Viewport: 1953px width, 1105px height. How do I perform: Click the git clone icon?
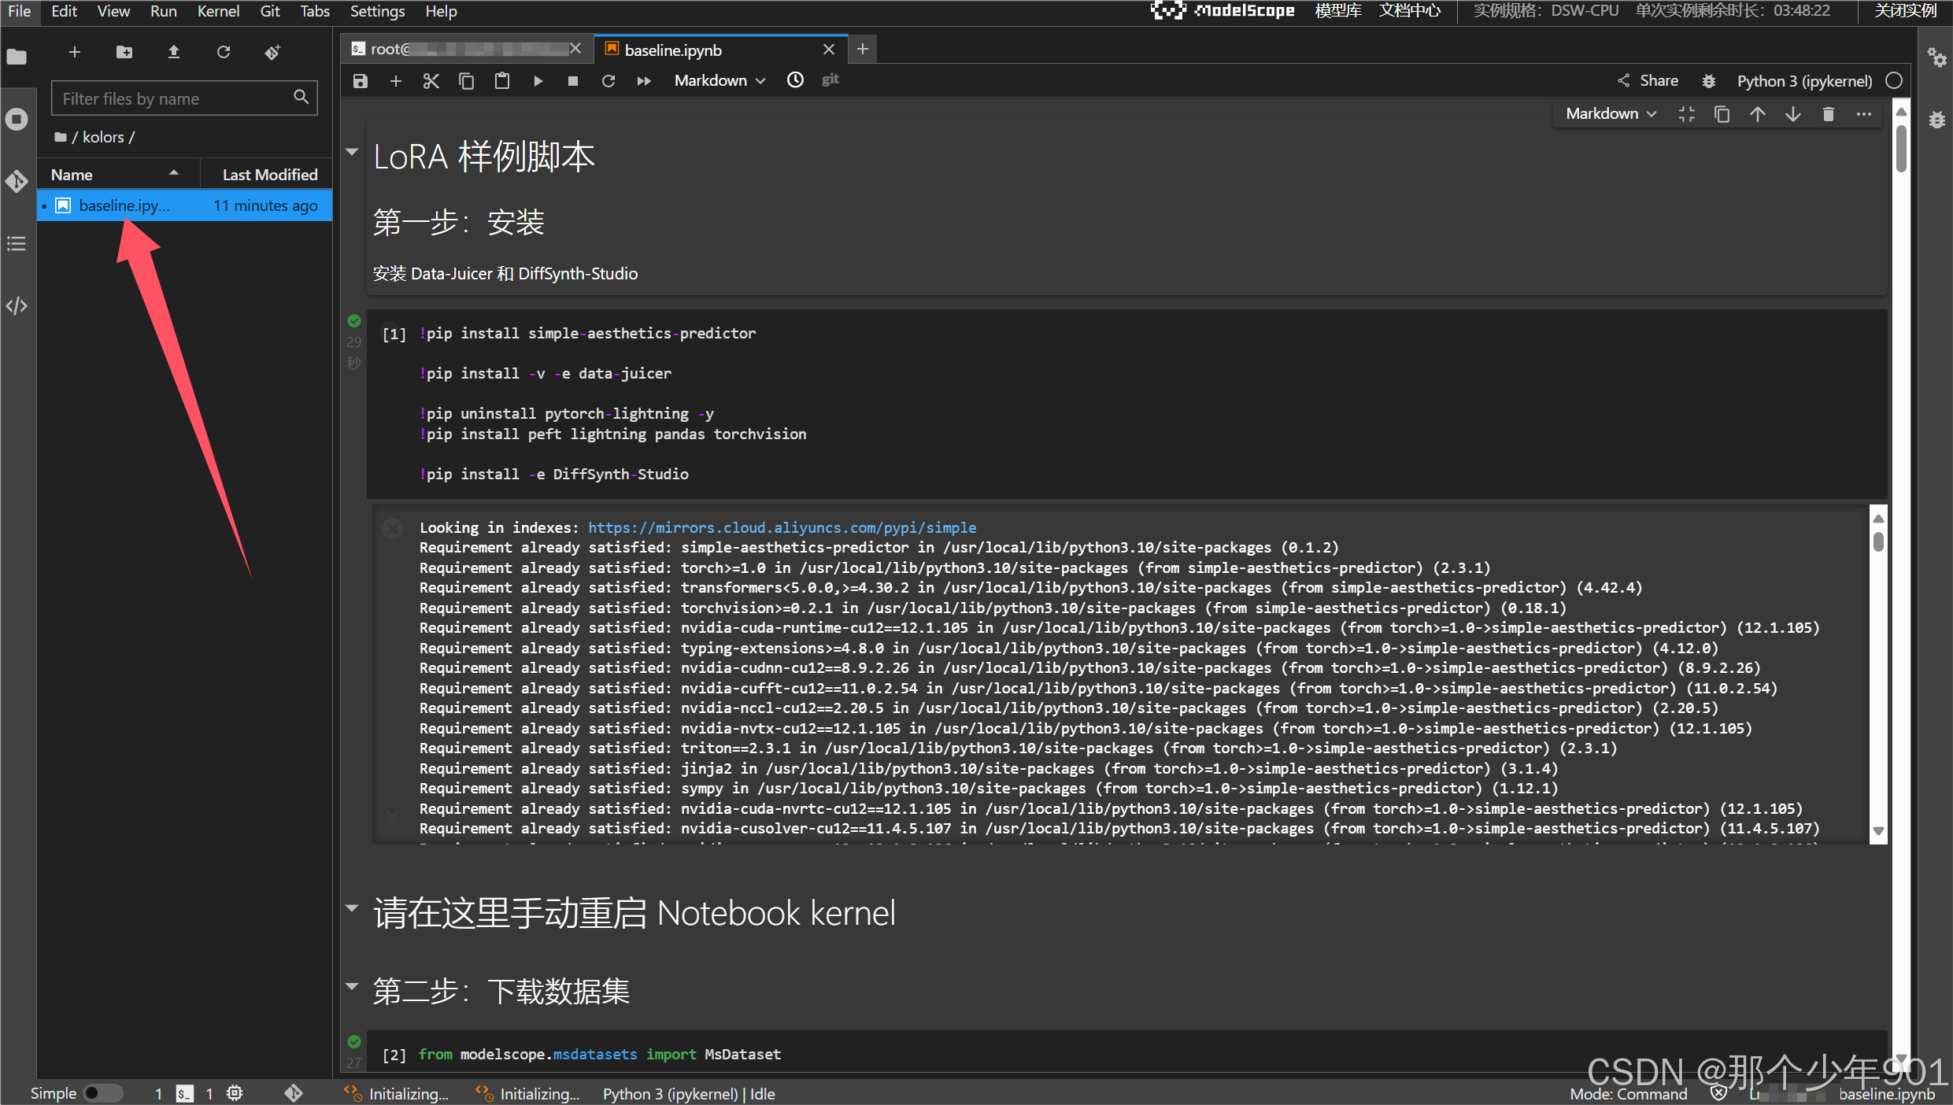click(x=272, y=52)
